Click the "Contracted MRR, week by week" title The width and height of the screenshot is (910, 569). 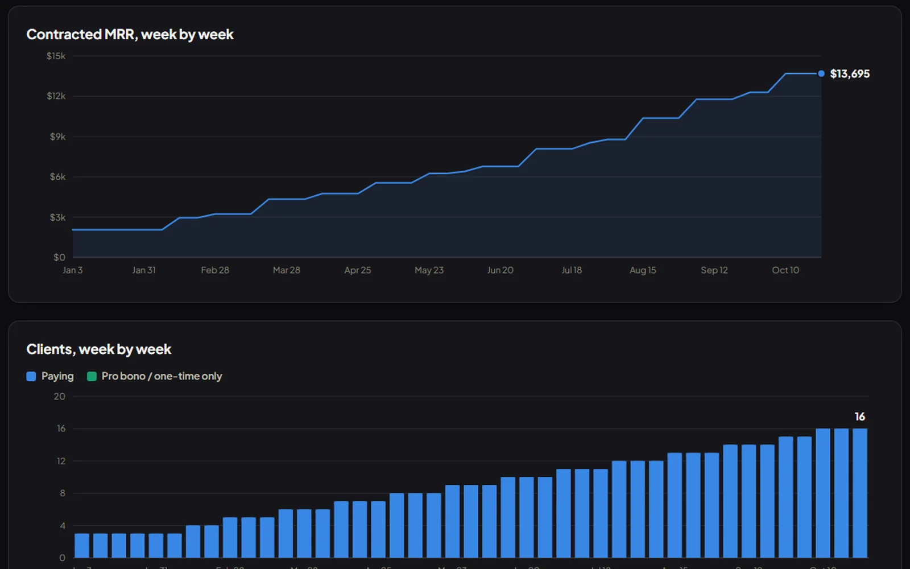click(x=130, y=35)
